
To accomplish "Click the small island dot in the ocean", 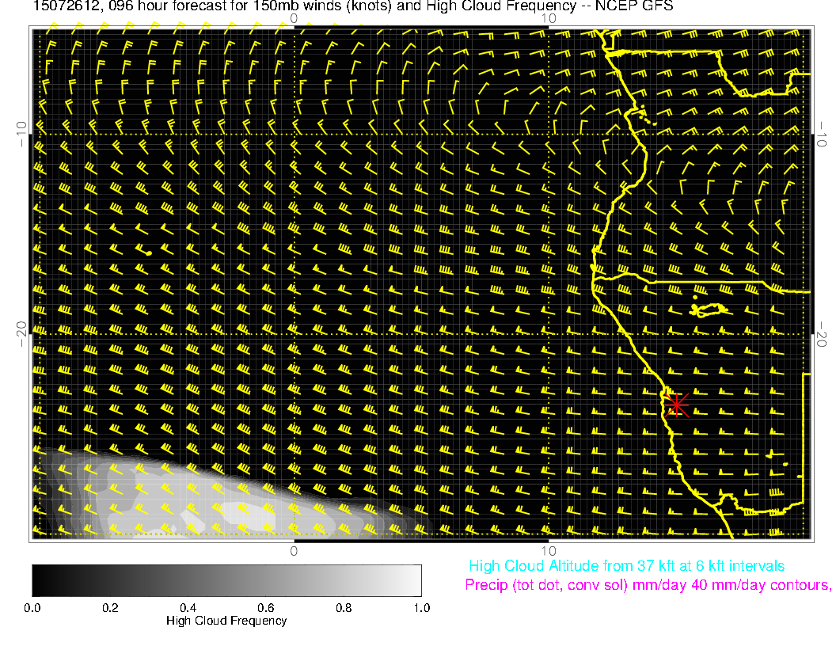I will (x=148, y=253).
